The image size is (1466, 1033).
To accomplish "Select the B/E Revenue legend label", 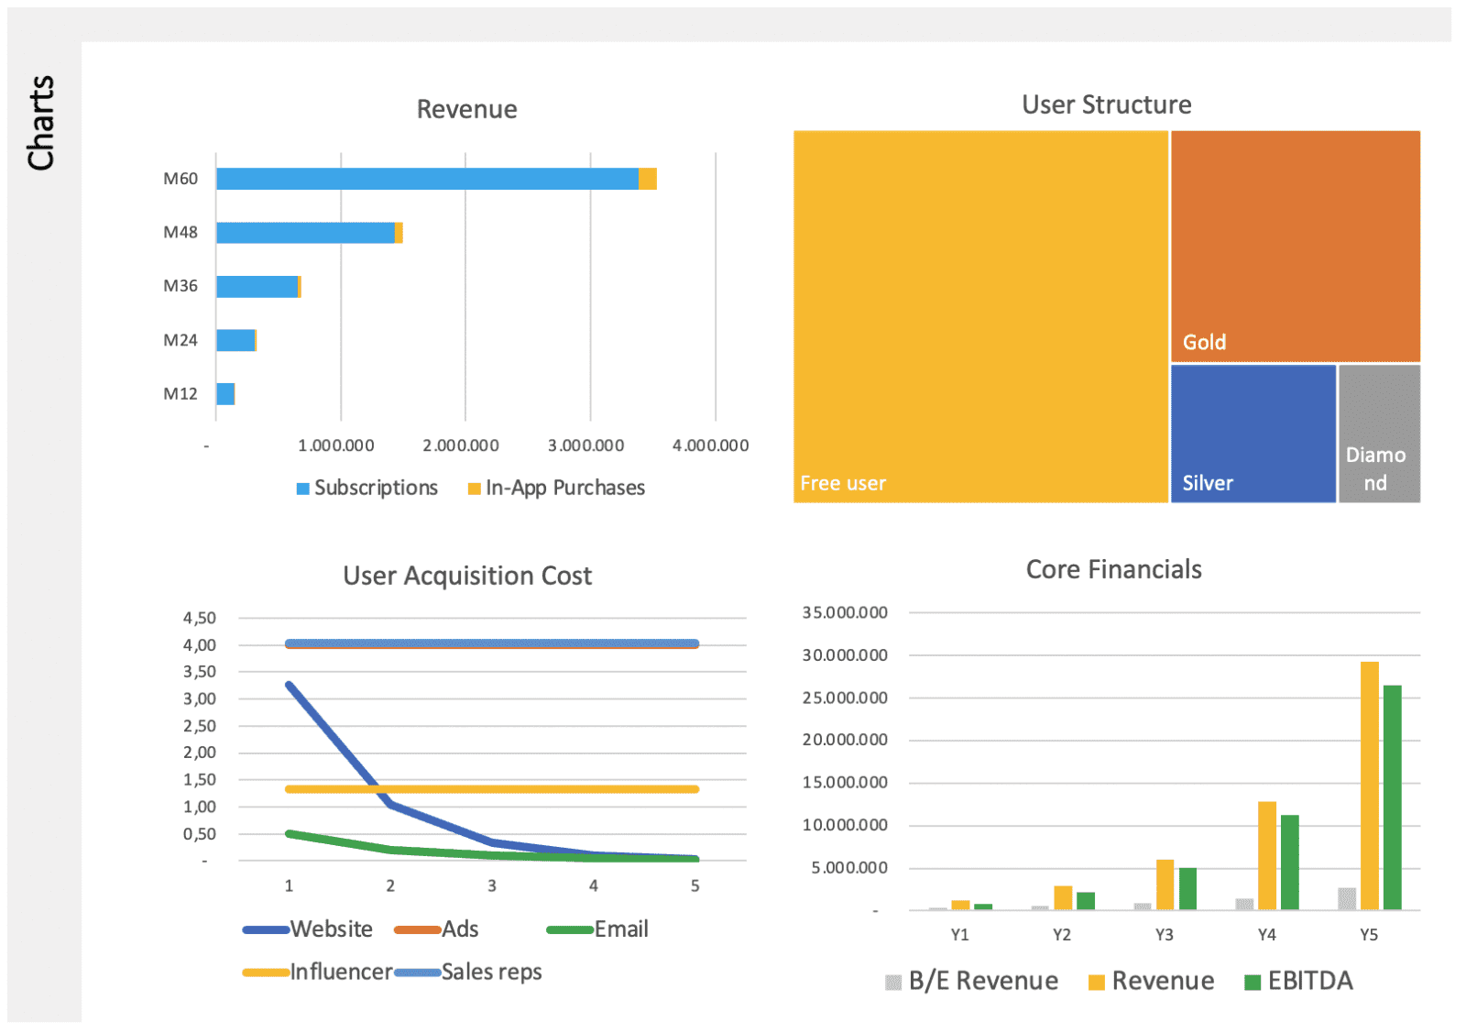I will click(x=983, y=981).
